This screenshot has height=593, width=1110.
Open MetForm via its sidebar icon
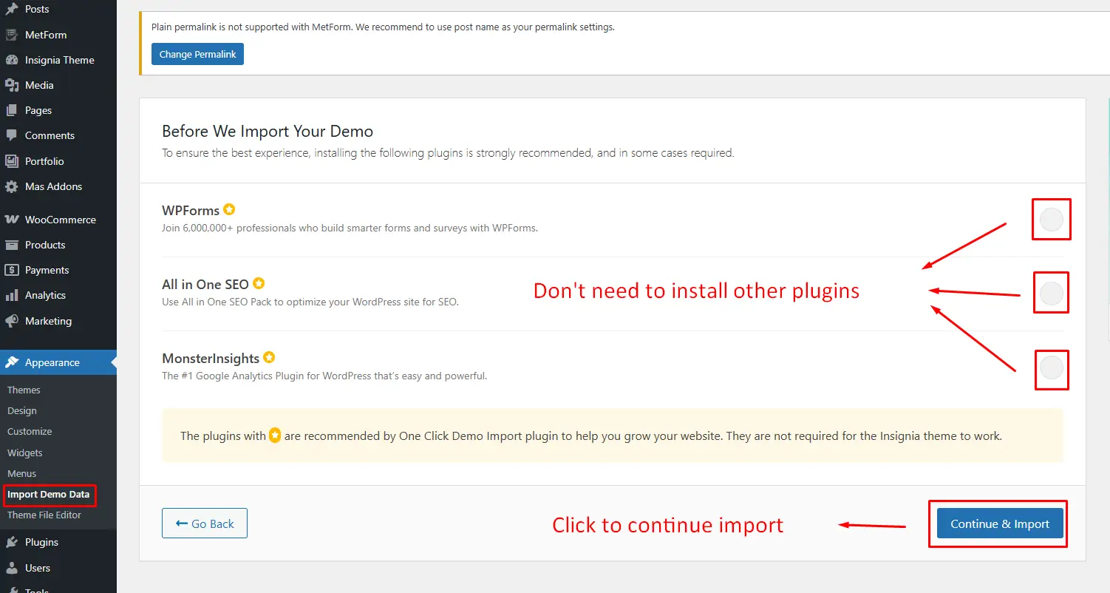pyautogui.click(x=12, y=35)
